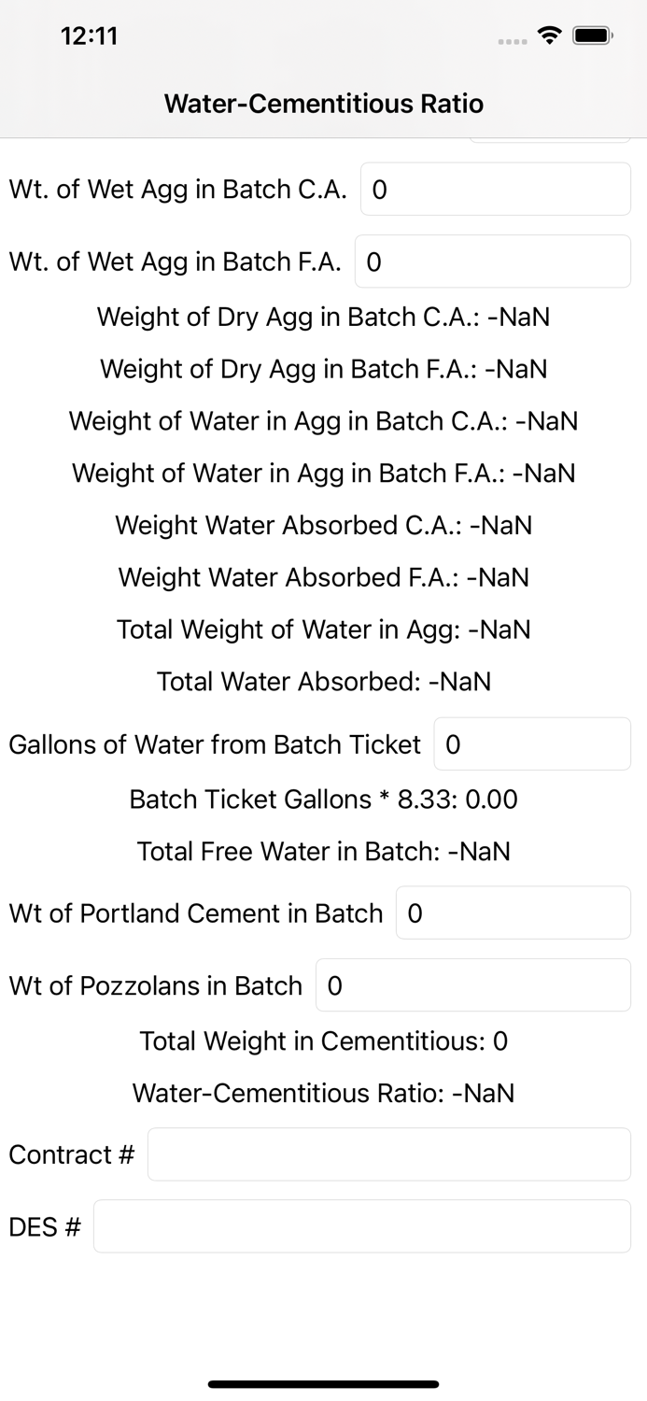The width and height of the screenshot is (647, 1401).
Task: Tap the Water-Cementitious Ratio result text
Action: tap(323, 1093)
